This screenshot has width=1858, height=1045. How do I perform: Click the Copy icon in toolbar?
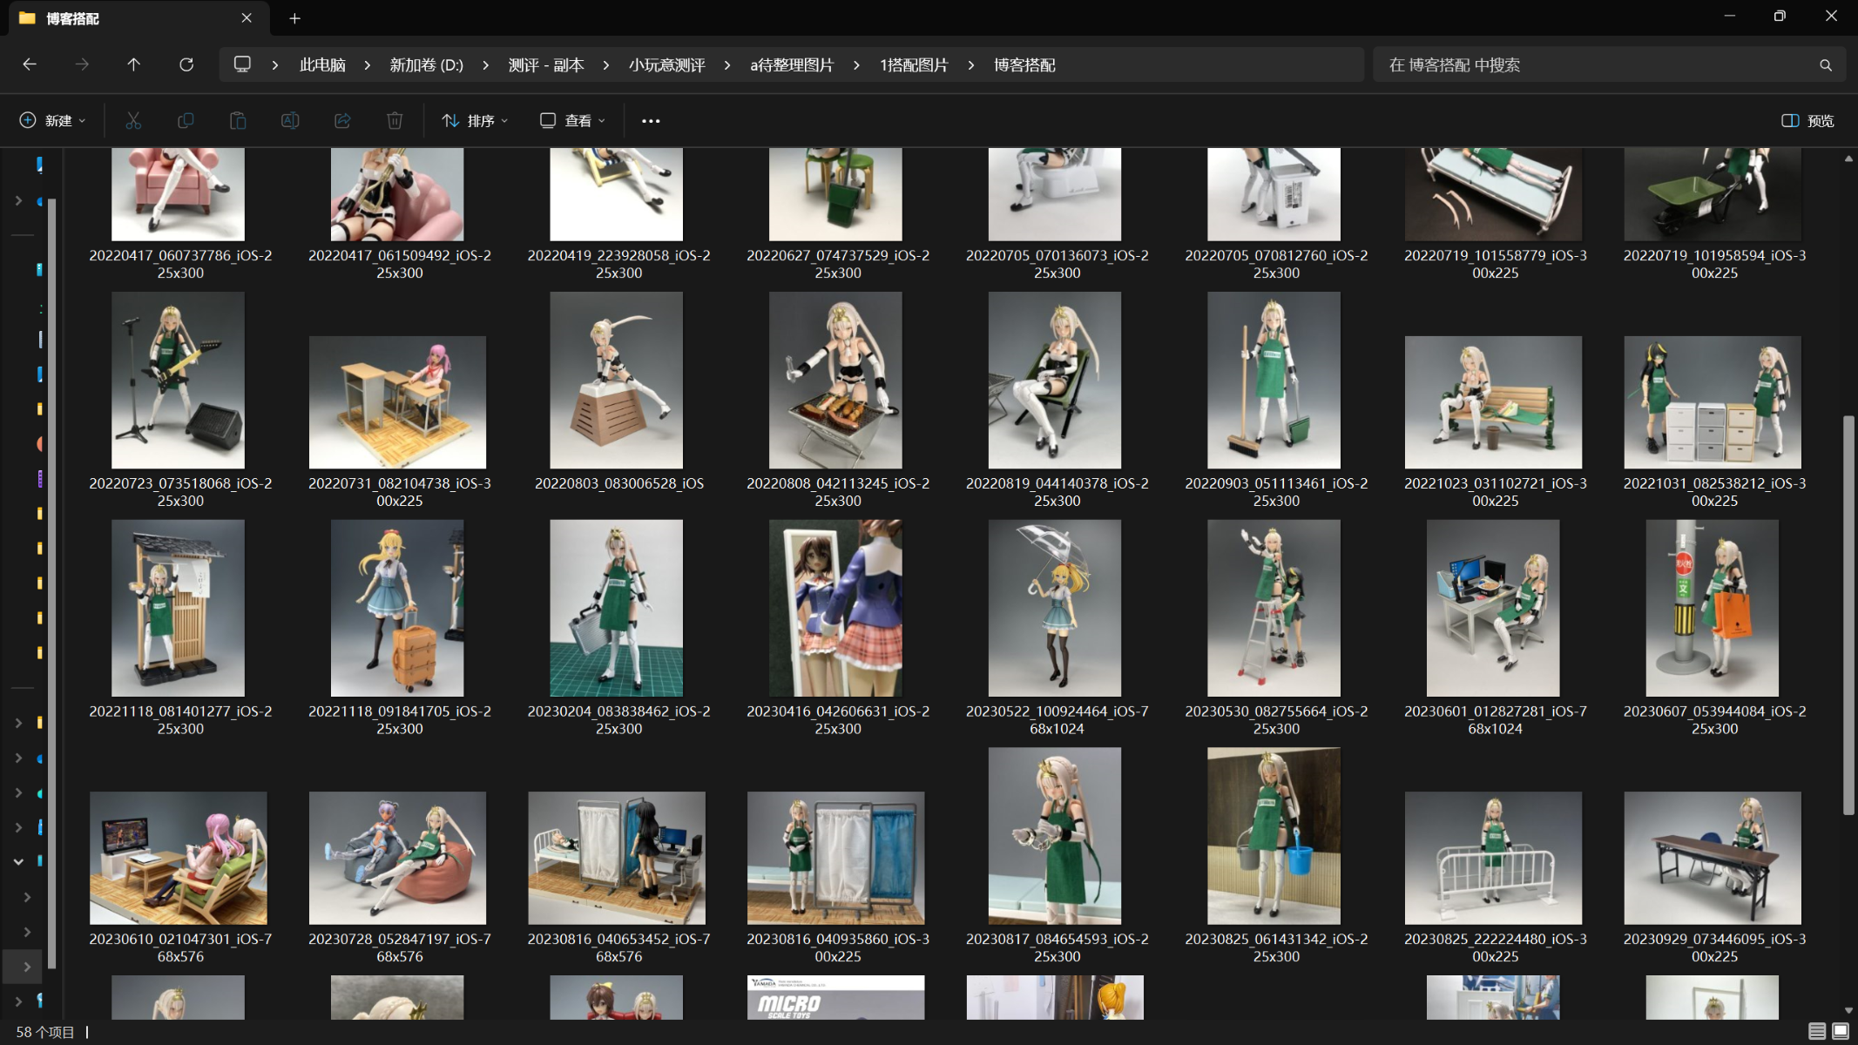tap(186, 120)
